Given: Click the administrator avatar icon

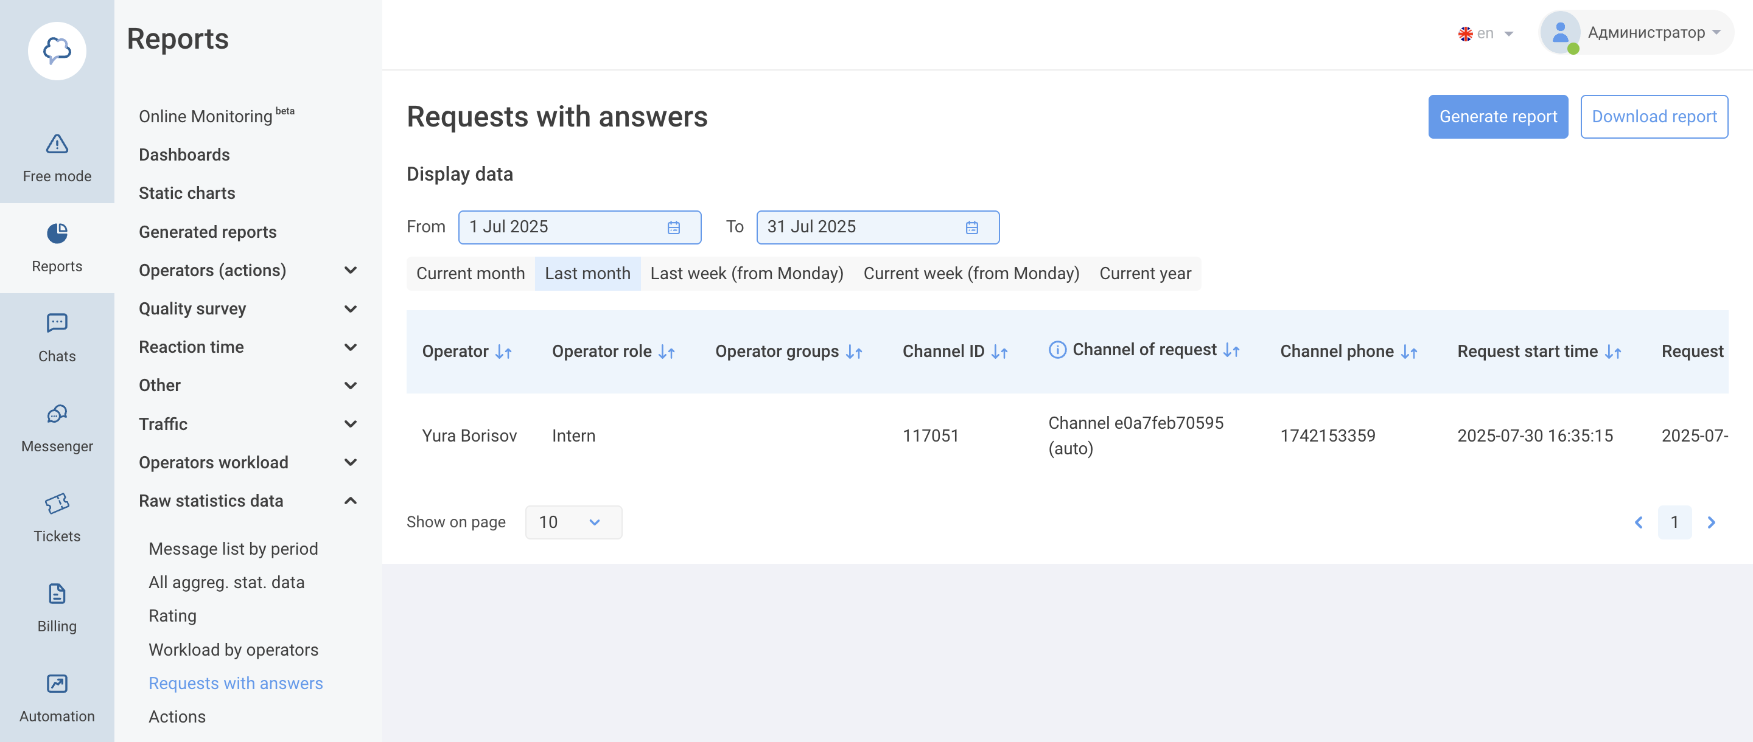Looking at the screenshot, I should tap(1561, 32).
